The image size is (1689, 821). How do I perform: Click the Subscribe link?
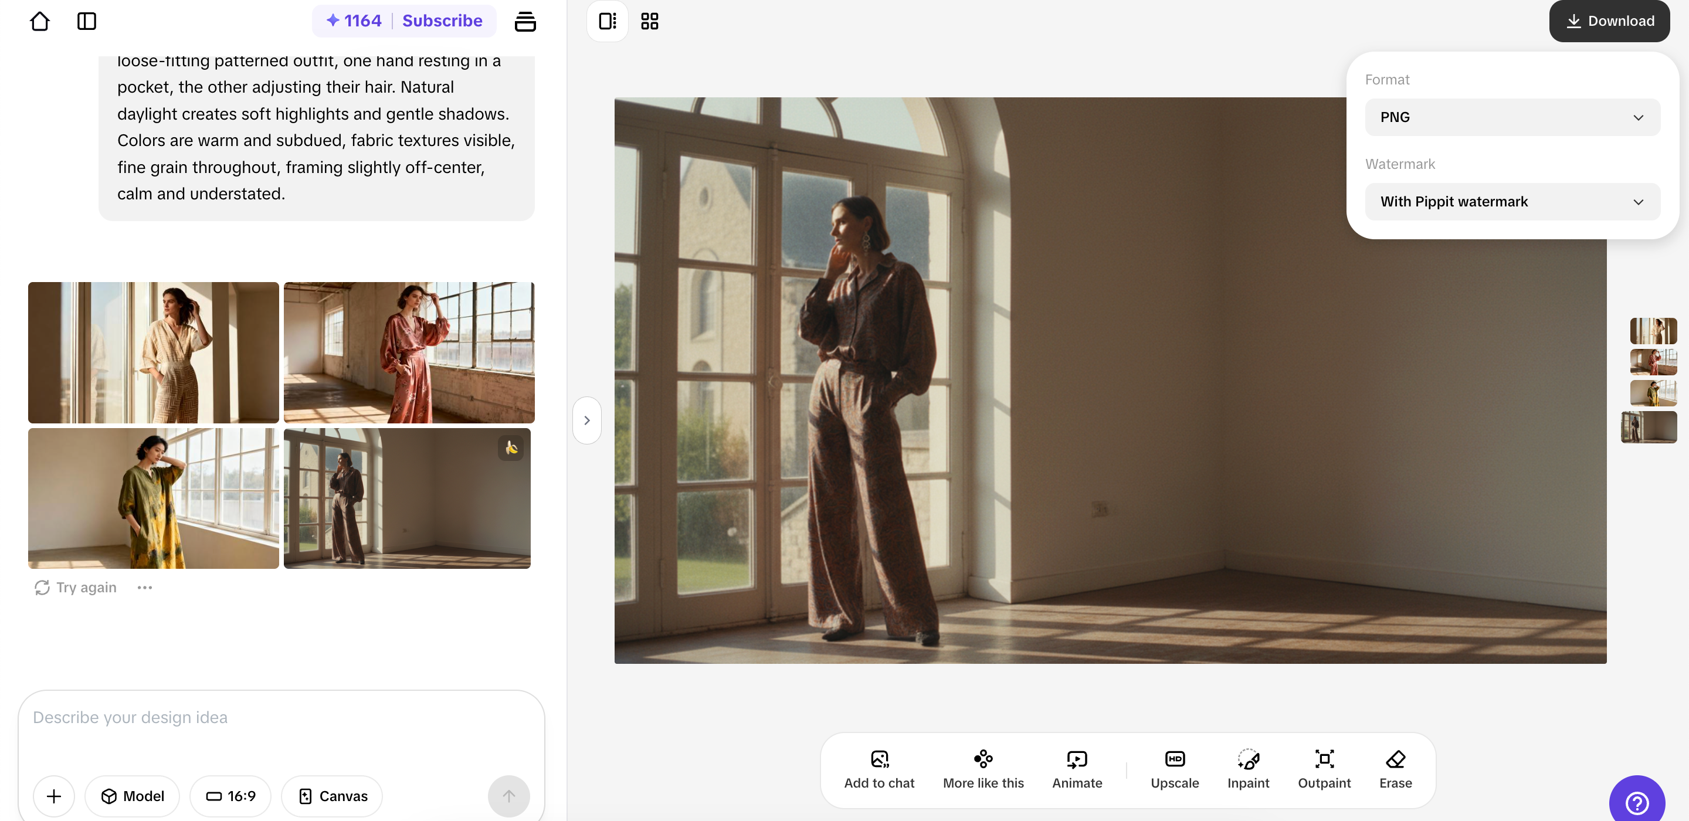click(x=442, y=21)
